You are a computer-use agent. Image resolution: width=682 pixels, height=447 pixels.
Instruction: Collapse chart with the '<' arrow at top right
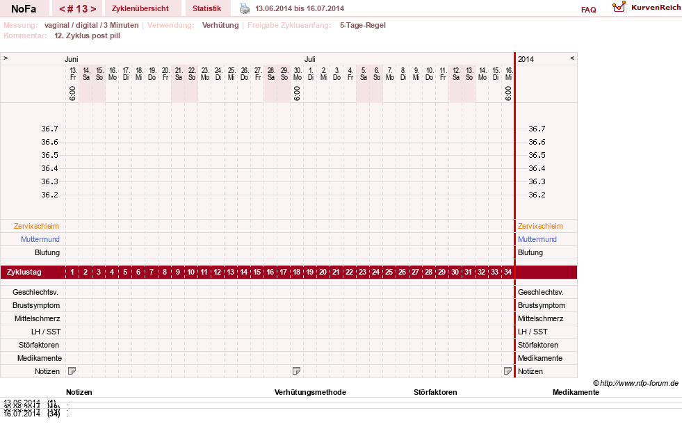point(572,58)
